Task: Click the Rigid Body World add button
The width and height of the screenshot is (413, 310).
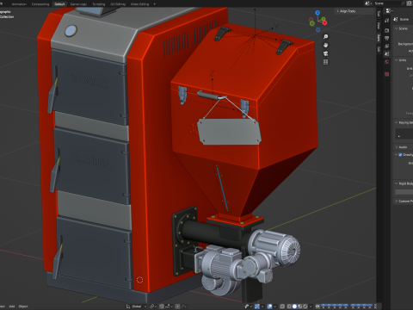Action: pyautogui.click(x=404, y=192)
